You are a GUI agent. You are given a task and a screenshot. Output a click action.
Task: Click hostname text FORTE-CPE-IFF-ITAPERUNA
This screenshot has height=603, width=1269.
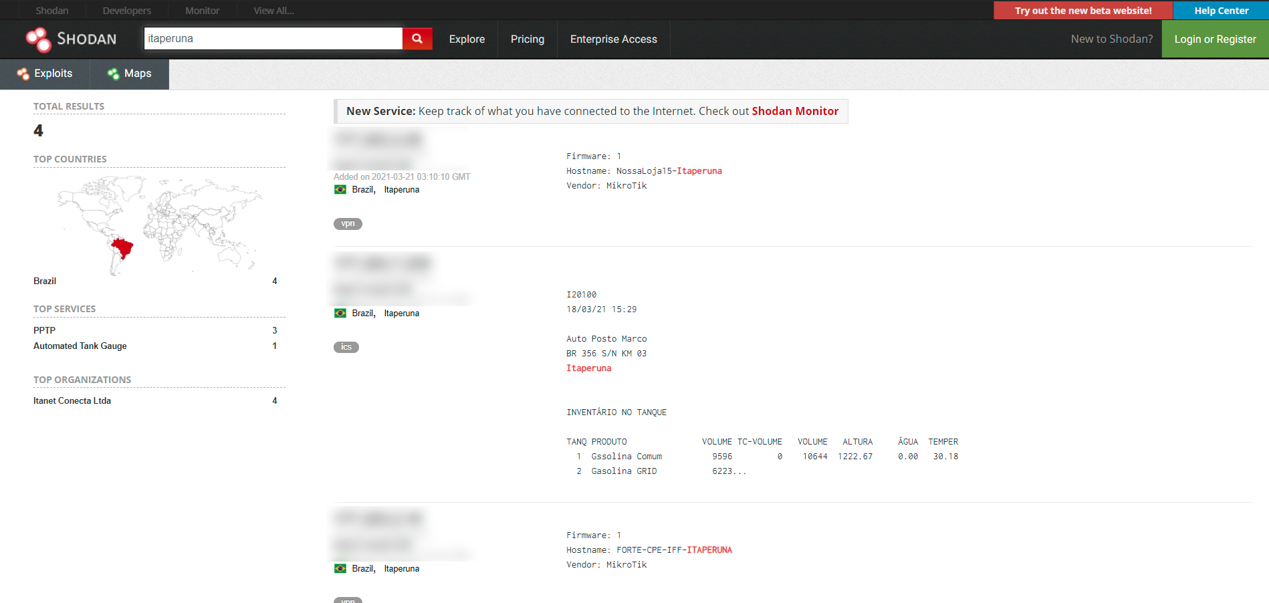pyautogui.click(x=674, y=550)
